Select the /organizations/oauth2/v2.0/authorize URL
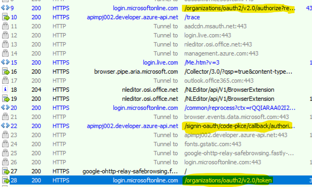This screenshot has height=187, width=312. [x=240, y=8]
